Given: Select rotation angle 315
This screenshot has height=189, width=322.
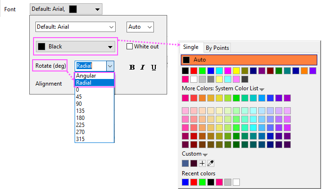Looking at the screenshot, I should [94, 139].
